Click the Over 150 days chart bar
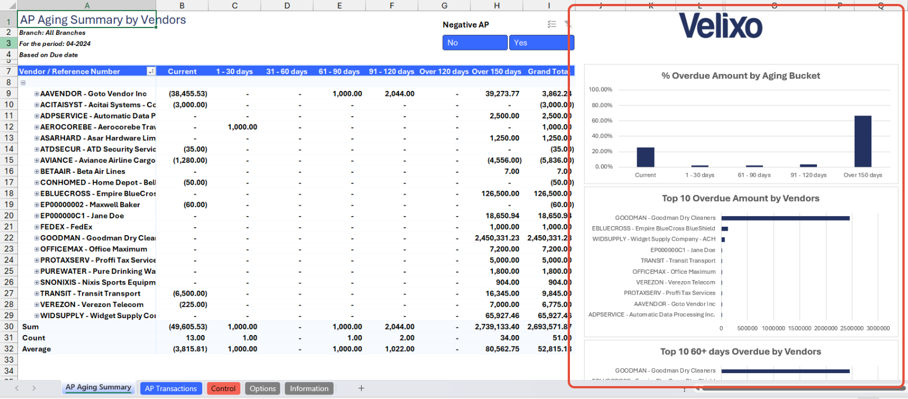This screenshot has width=908, height=399. [863, 141]
